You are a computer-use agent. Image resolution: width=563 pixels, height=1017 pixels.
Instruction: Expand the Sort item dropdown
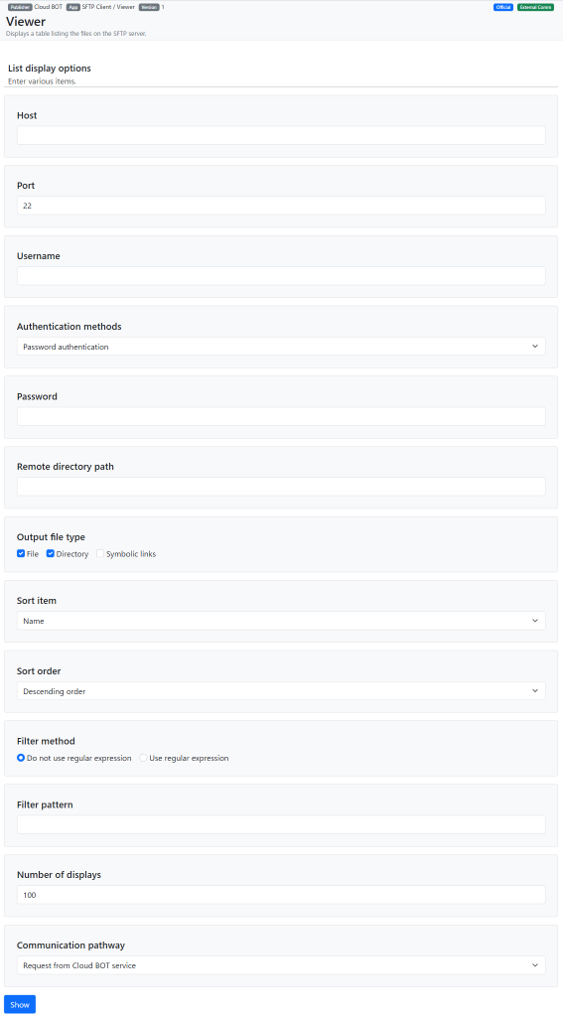(281, 621)
